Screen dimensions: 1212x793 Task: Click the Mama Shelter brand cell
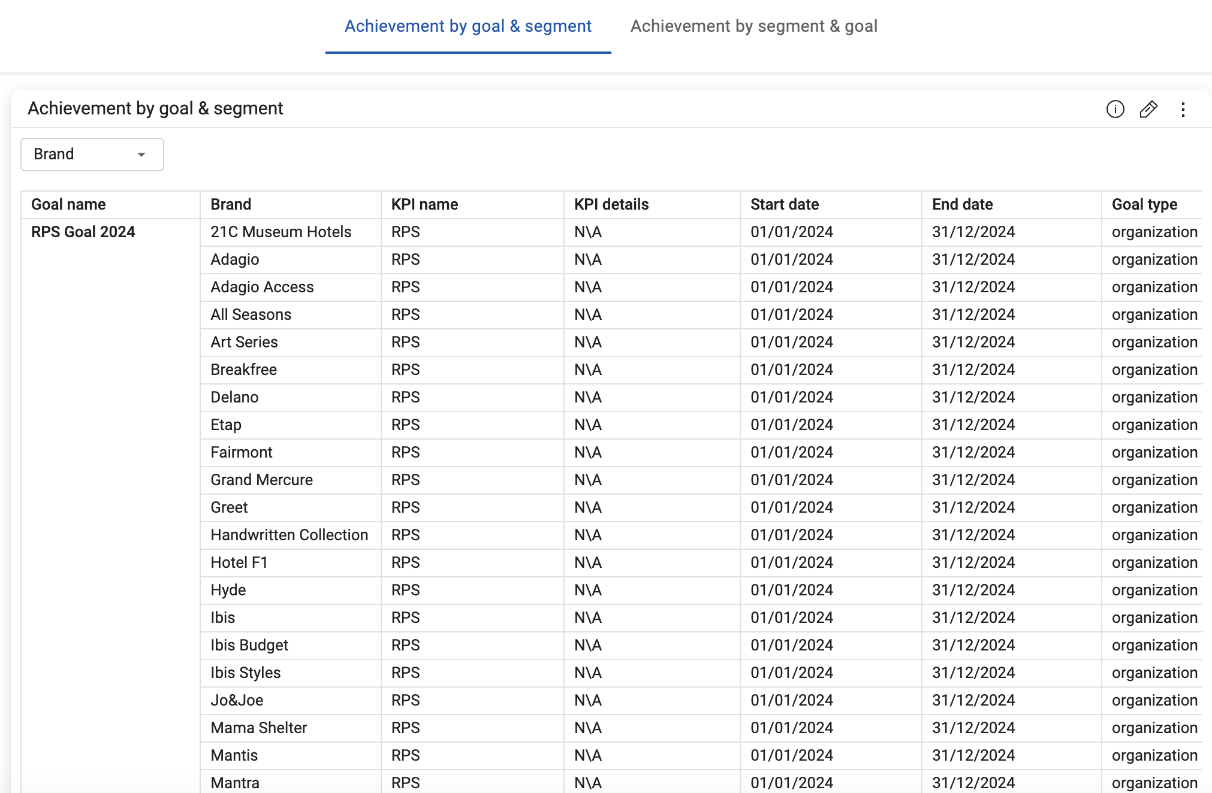[x=258, y=728]
